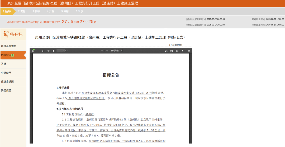Click the orange project title bar
285x147 pixels.
pyautogui.click(x=142, y=3)
